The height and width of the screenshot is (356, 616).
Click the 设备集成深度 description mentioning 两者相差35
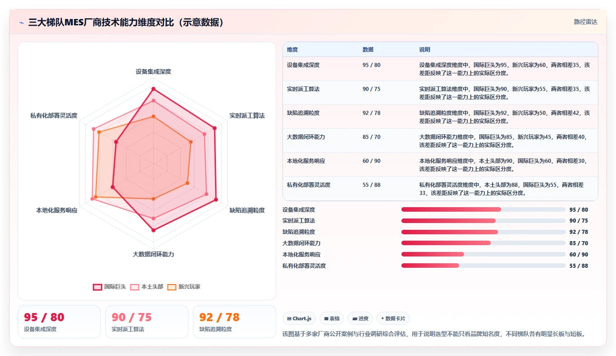(x=504, y=69)
